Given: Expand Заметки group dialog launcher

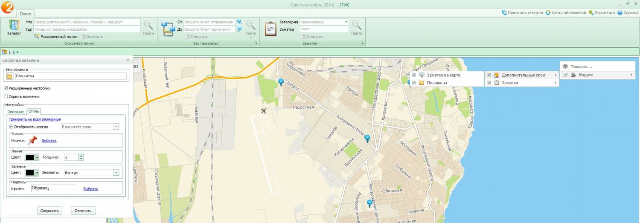Looking at the screenshot, I should 362,43.
